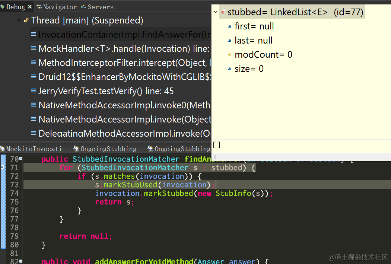Collapse the method fold at line 82
The width and height of the screenshot is (391, 264).
(x=21, y=261)
